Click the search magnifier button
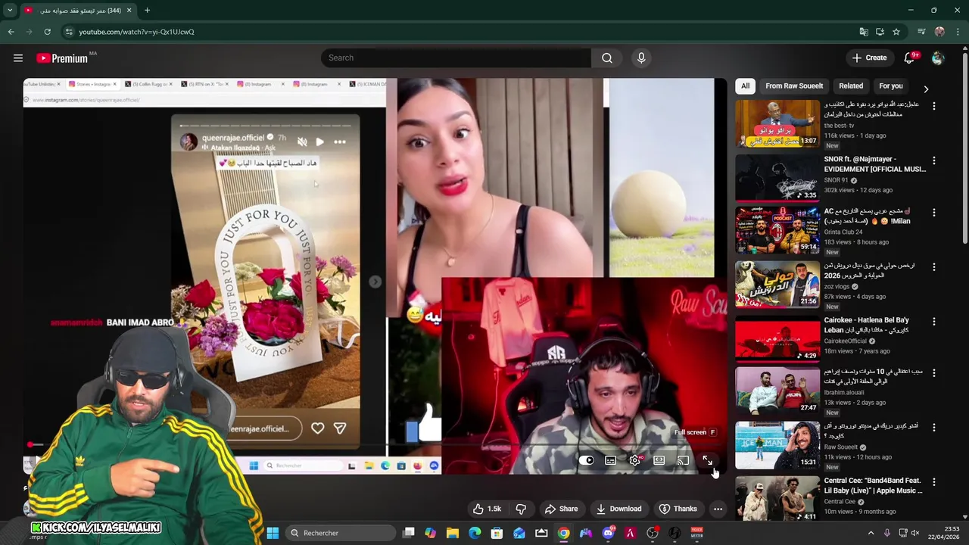This screenshot has width=969, height=545. (607, 58)
